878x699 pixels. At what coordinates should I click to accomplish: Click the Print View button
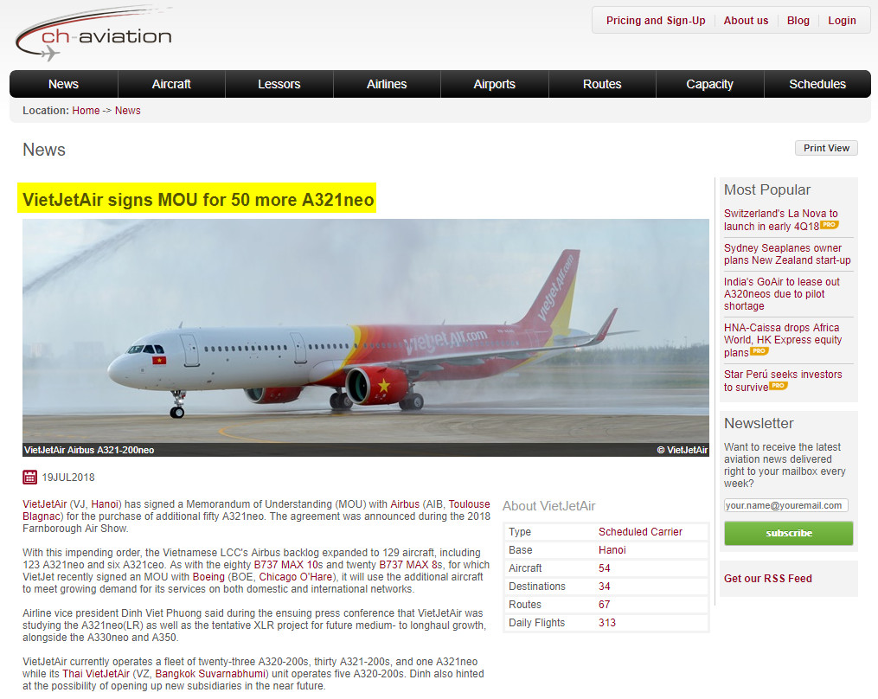coord(826,148)
